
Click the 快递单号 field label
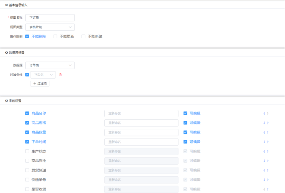pyautogui.click(x=39, y=180)
